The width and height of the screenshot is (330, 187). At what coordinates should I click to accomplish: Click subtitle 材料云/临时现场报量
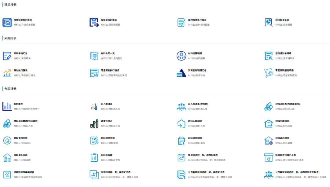tap(199, 25)
